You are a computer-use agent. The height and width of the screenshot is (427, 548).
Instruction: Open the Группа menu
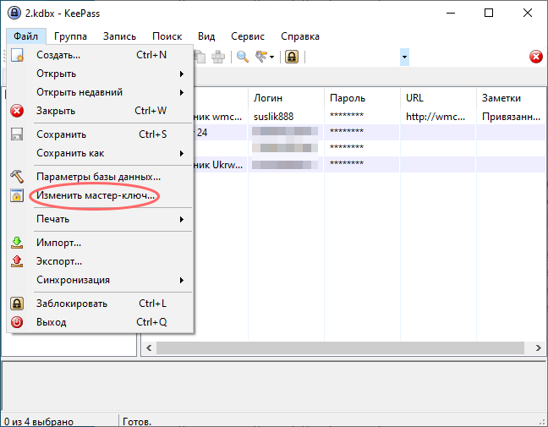(70, 36)
